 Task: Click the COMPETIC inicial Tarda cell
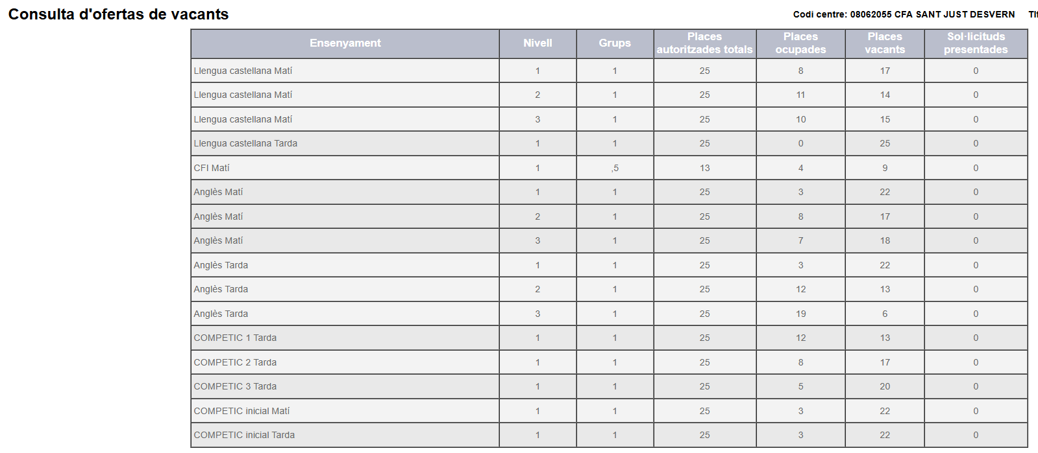click(244, 435)
